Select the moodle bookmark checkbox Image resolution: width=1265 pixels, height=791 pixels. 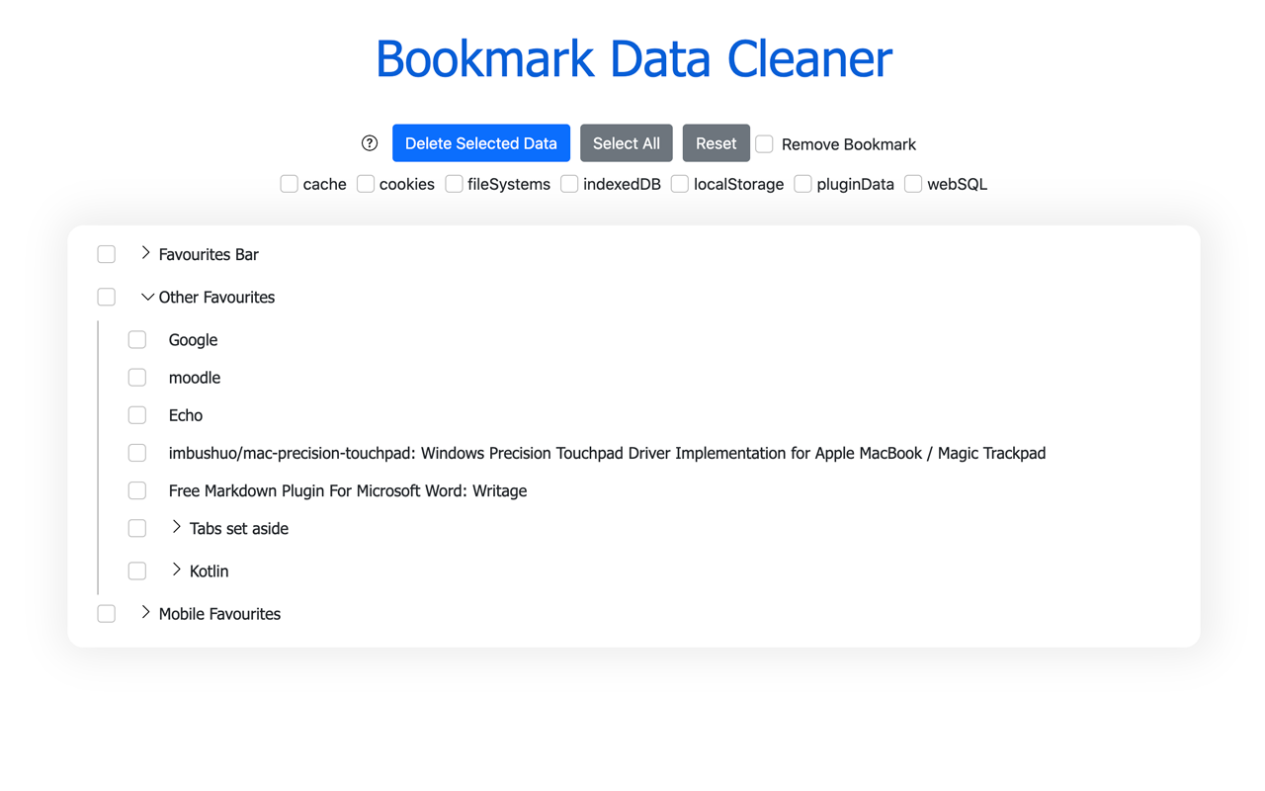pos(136,377)
